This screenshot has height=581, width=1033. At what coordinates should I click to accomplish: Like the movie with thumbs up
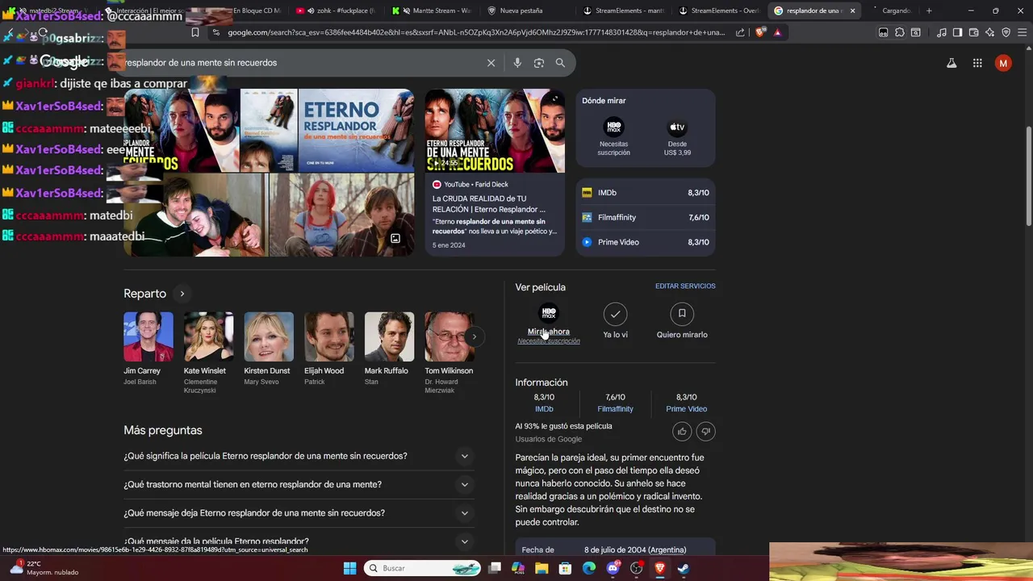click(682, 432)
